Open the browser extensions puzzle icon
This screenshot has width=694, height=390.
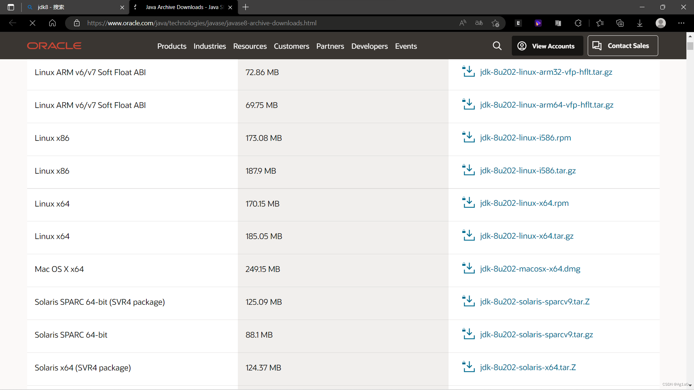(578, 23)
